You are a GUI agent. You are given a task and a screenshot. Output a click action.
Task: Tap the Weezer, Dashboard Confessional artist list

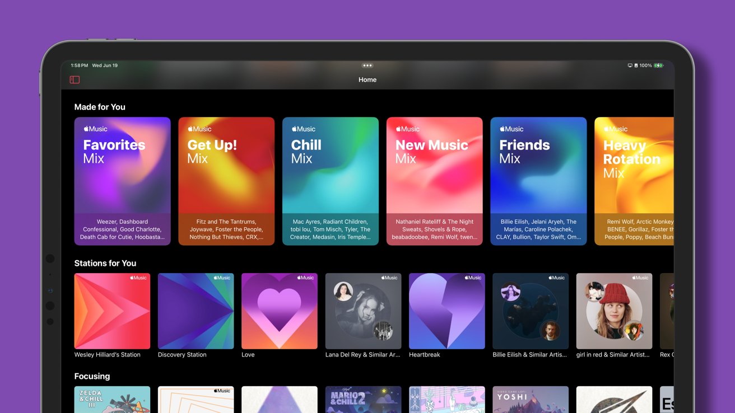point(123,229)
